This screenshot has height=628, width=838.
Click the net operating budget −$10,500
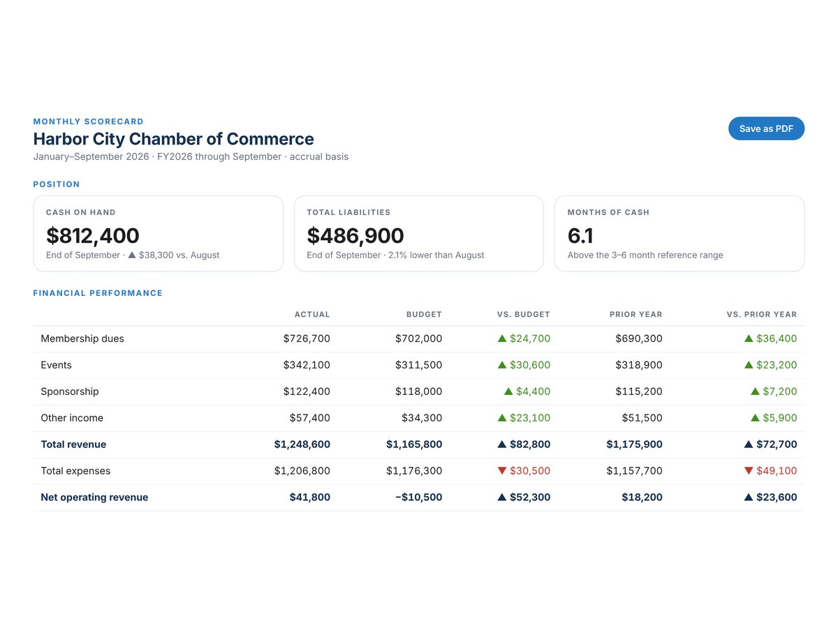[418, 498]
